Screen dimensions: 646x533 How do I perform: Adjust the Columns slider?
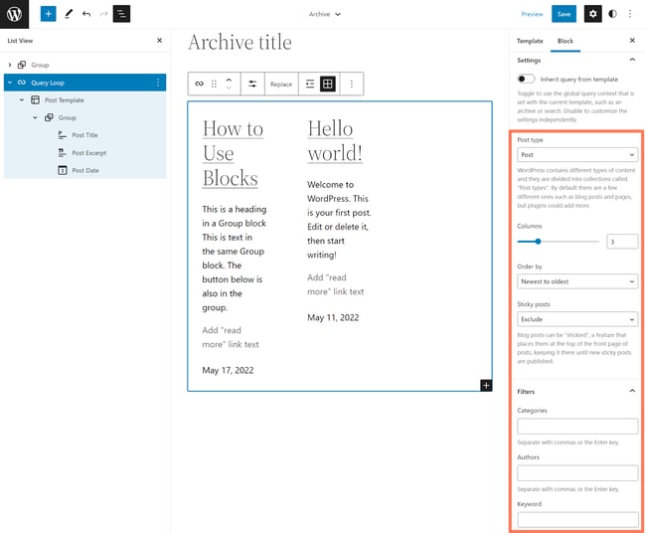(539, 242)
